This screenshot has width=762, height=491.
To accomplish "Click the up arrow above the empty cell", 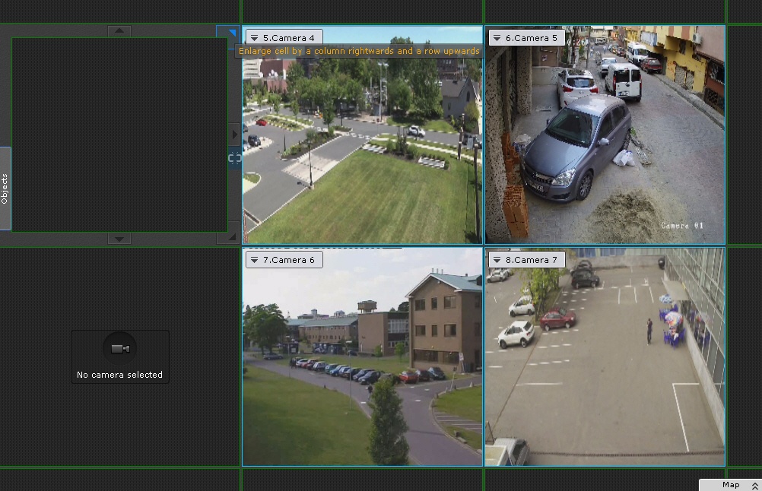I will click(119, 31).
